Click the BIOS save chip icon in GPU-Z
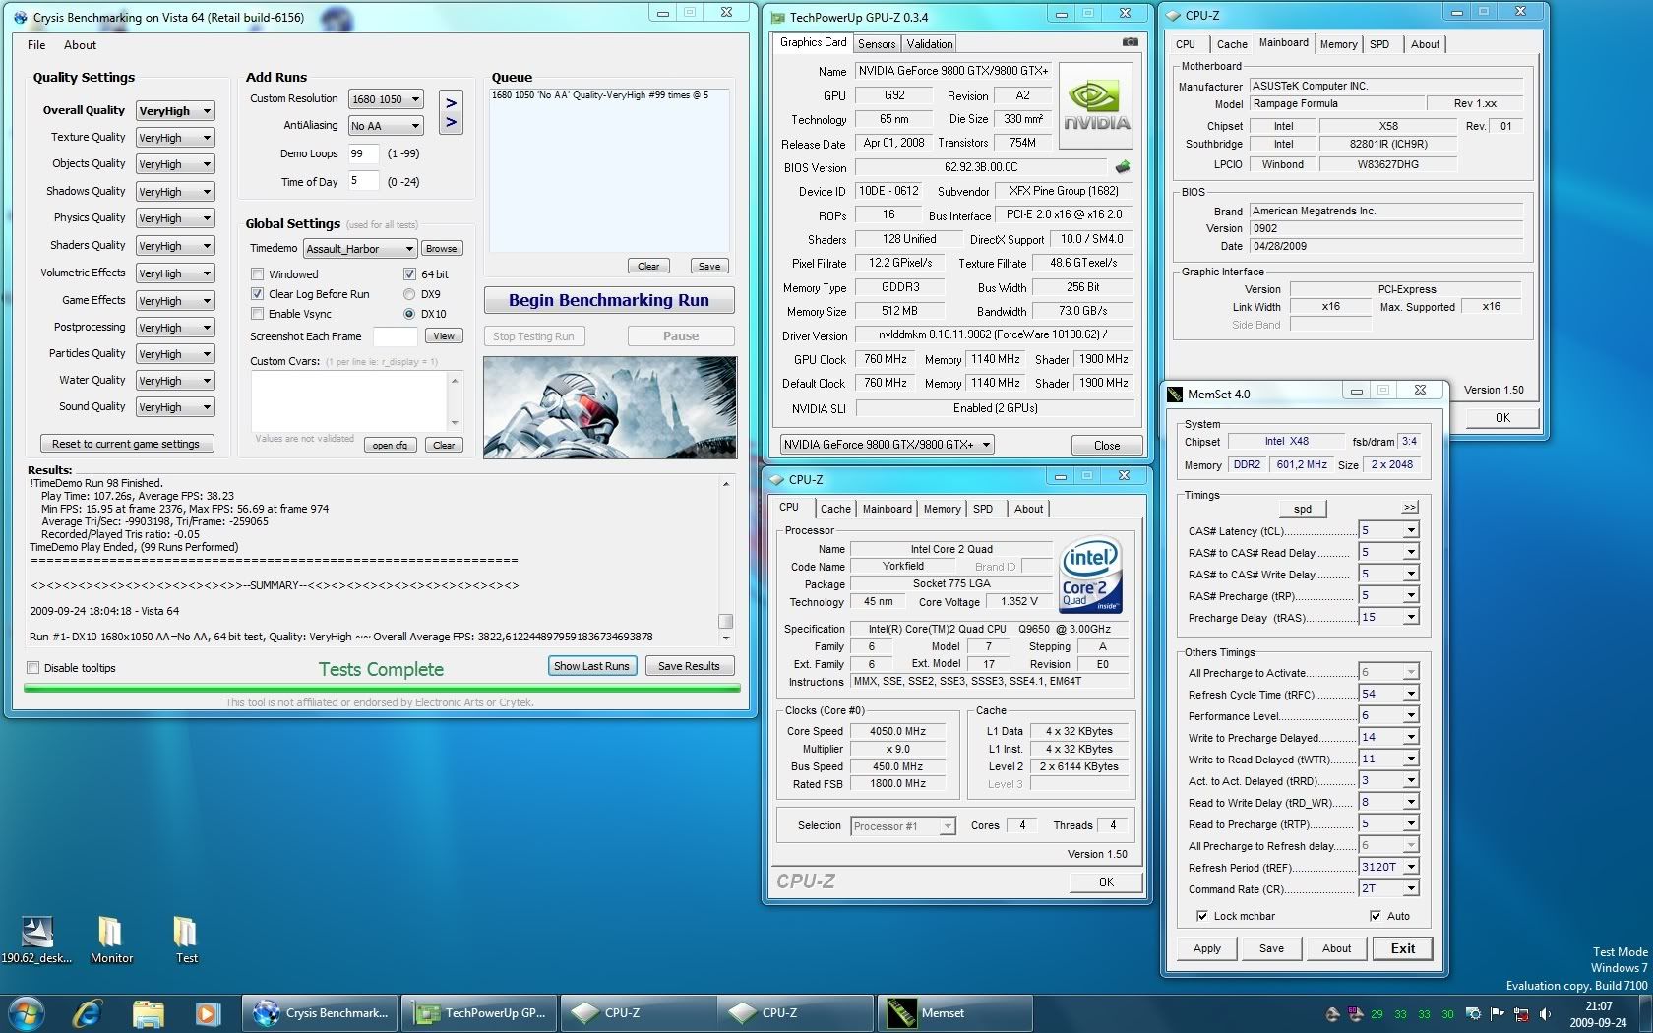 (x=1123, y=167)
